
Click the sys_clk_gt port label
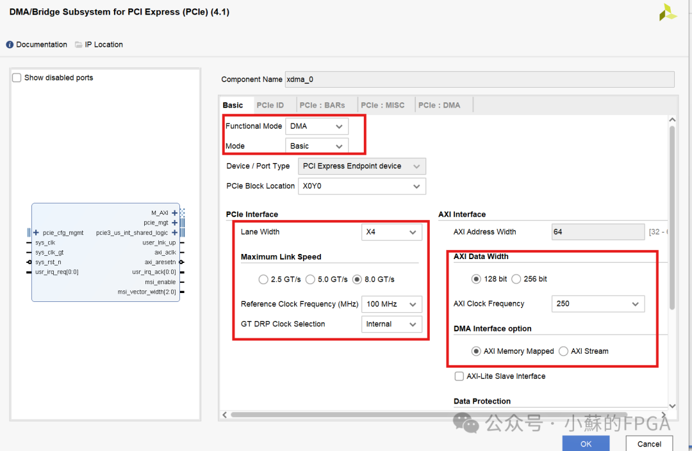click(x=49, y=252)
